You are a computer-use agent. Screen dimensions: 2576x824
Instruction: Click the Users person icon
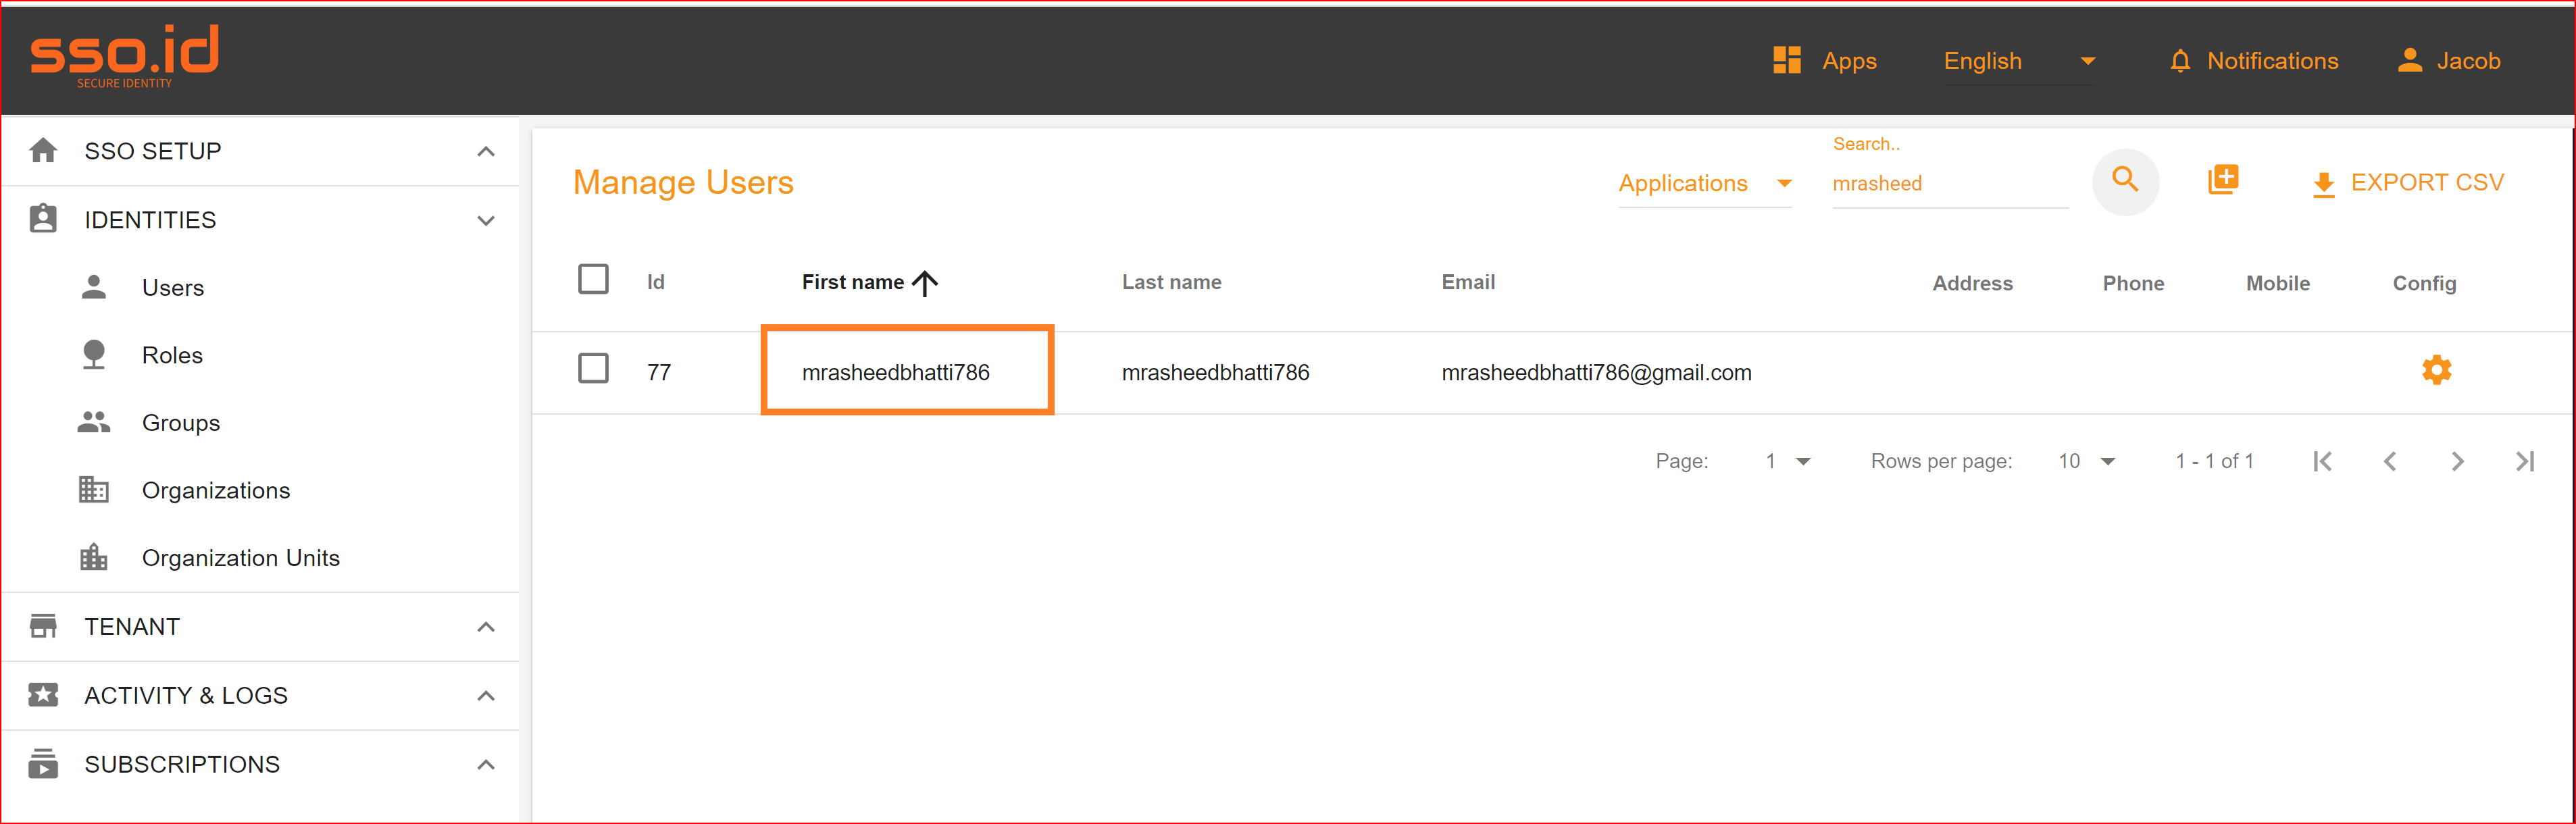pos(94,287)
